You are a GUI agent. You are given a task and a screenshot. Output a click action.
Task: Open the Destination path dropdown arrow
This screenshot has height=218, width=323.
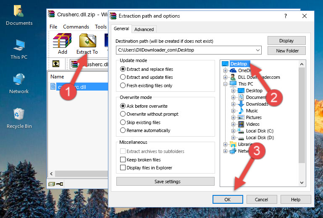tap(258, 50)
